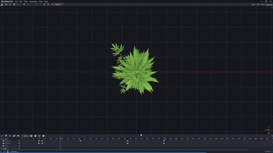
Task: Add keyframe with plus on Scale channel
Action: tap(19, 146)
